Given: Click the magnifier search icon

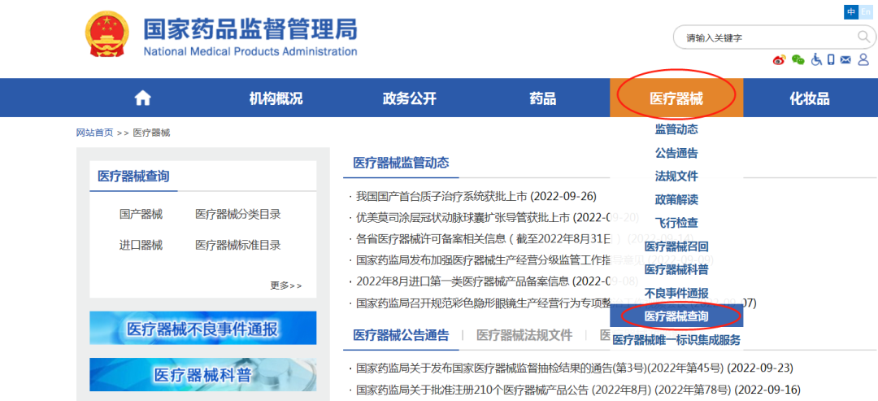Looking at the screenshot, I should [864, 37].
